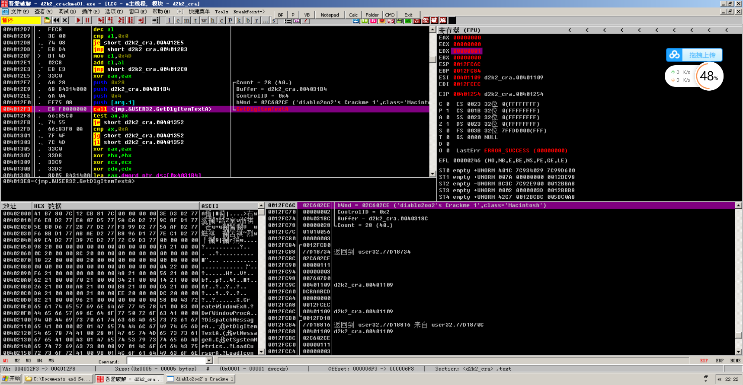Screen dimensions: 743x385
Task: Open the breakpoints window with 'b' icon
Action: (x=248, y=20)
